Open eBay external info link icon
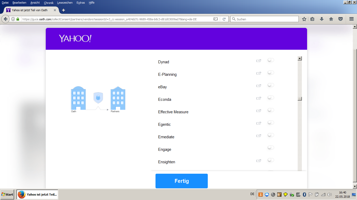 pyautogui.click(x=259, y=86)
